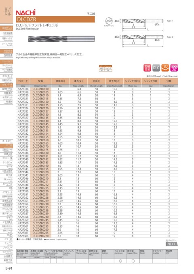194x274 pixels.
Task: Tick the classification box for NA27322
Action: (169, 102)
